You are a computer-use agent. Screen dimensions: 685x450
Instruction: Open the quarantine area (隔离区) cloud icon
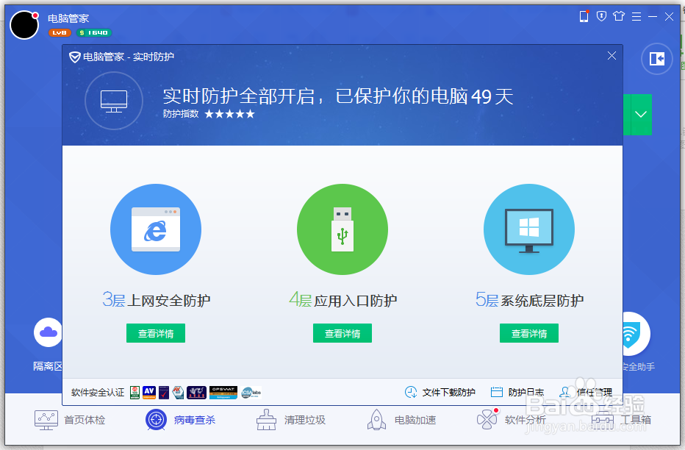pyautogui.click(x=47, y=332)
